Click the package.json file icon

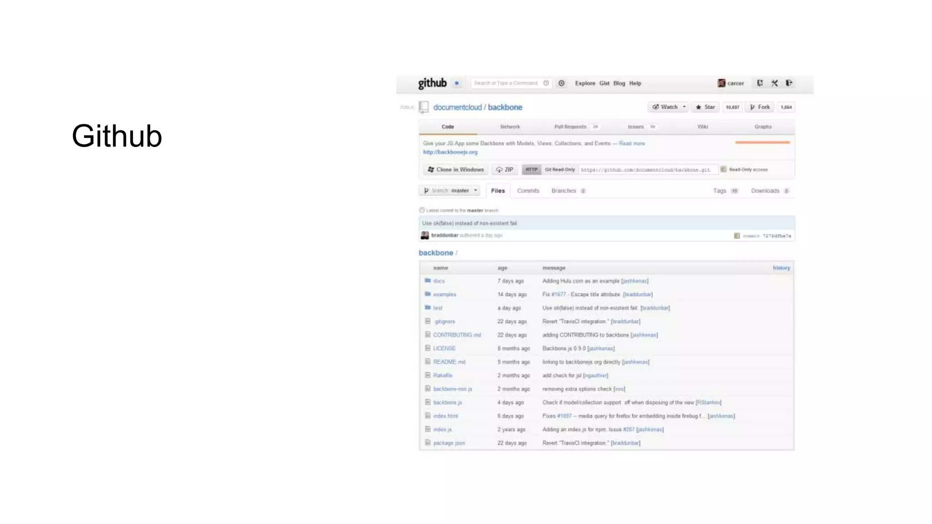tap(427, 443)
